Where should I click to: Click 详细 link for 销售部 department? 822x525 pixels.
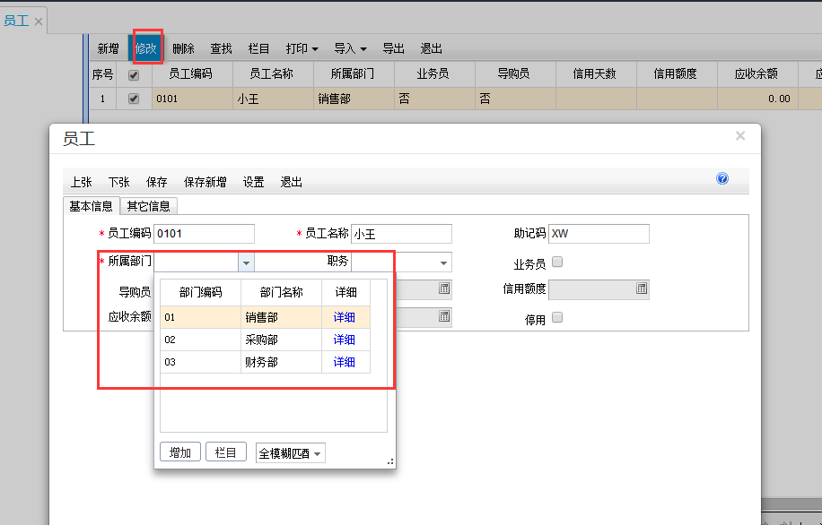tap(345, 317)
